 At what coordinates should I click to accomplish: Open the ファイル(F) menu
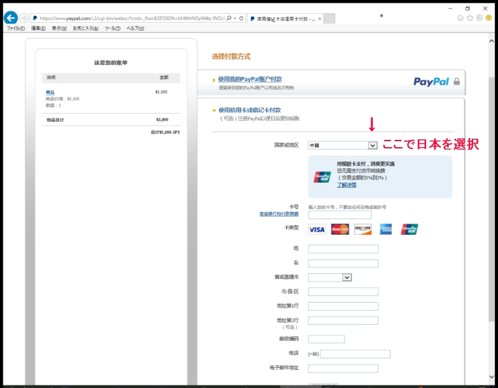coord(16,28)
